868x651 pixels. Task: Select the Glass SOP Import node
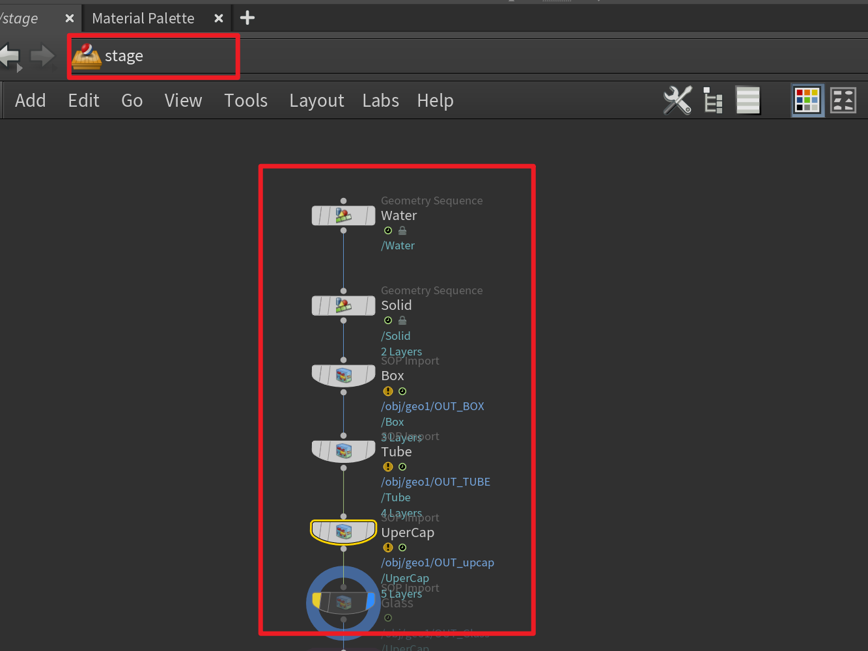click(x=344, y=603)
